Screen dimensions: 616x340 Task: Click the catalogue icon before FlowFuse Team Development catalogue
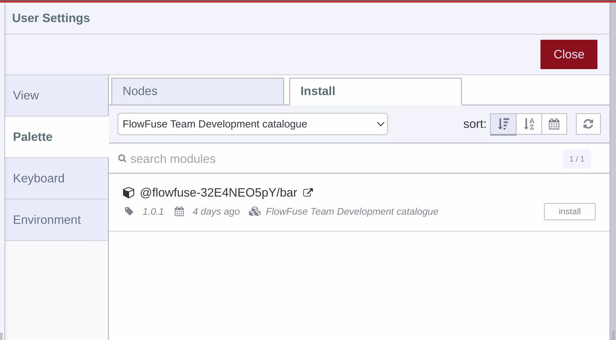click(x=255, y=212)
